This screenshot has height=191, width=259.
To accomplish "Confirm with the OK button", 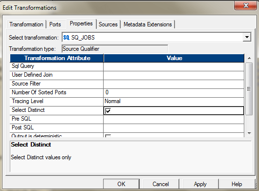I will pyautogui.click(x=121, y=184).
